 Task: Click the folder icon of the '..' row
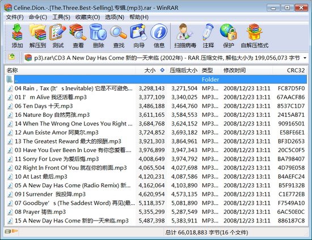[x=10, y=79]
